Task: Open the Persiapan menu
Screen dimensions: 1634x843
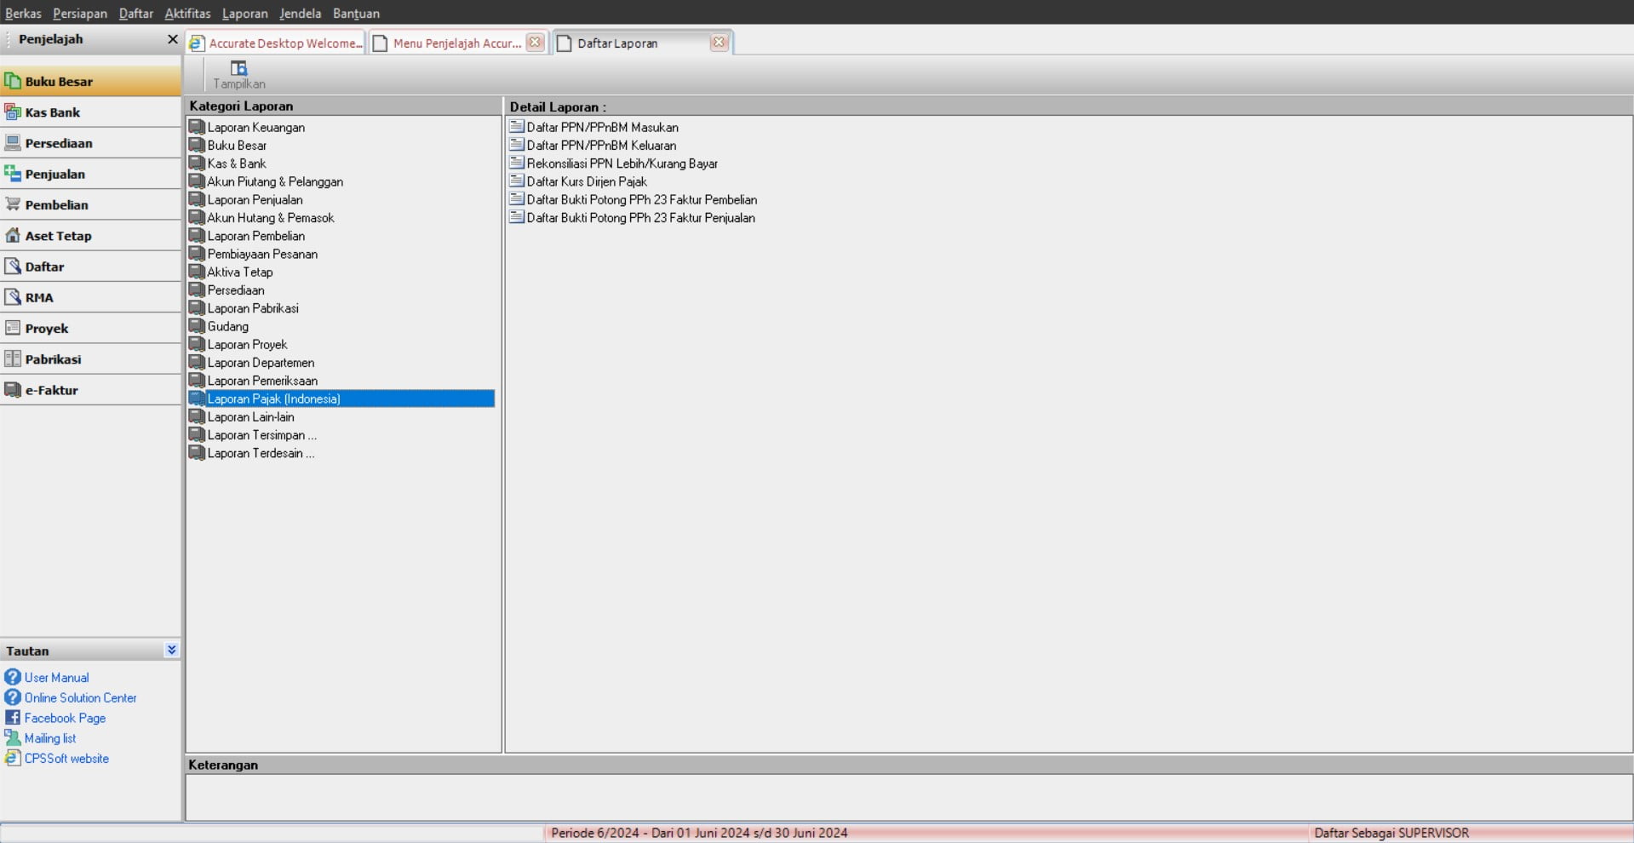Action: (80, 14)
